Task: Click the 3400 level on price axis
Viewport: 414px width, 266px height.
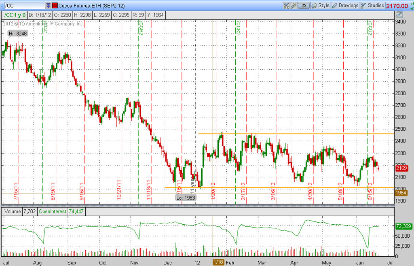Action: point(400,22)
